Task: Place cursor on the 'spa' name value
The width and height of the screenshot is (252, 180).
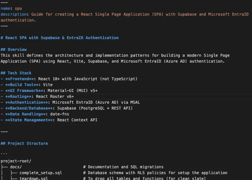Action: (18, 8)
